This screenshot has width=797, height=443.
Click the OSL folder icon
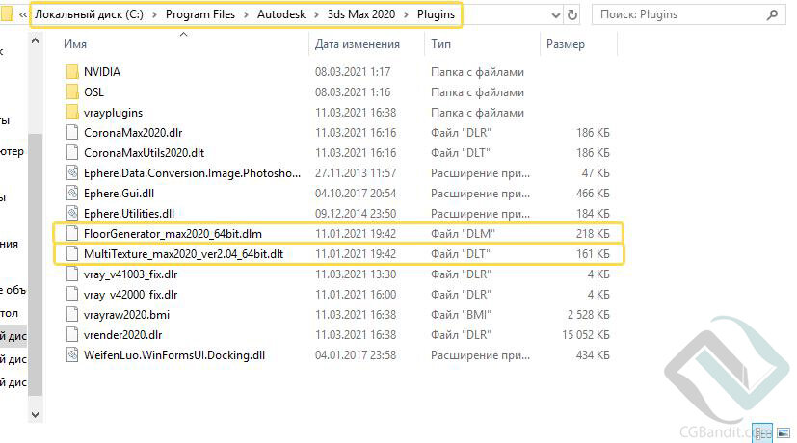click(x=72, y=91)
